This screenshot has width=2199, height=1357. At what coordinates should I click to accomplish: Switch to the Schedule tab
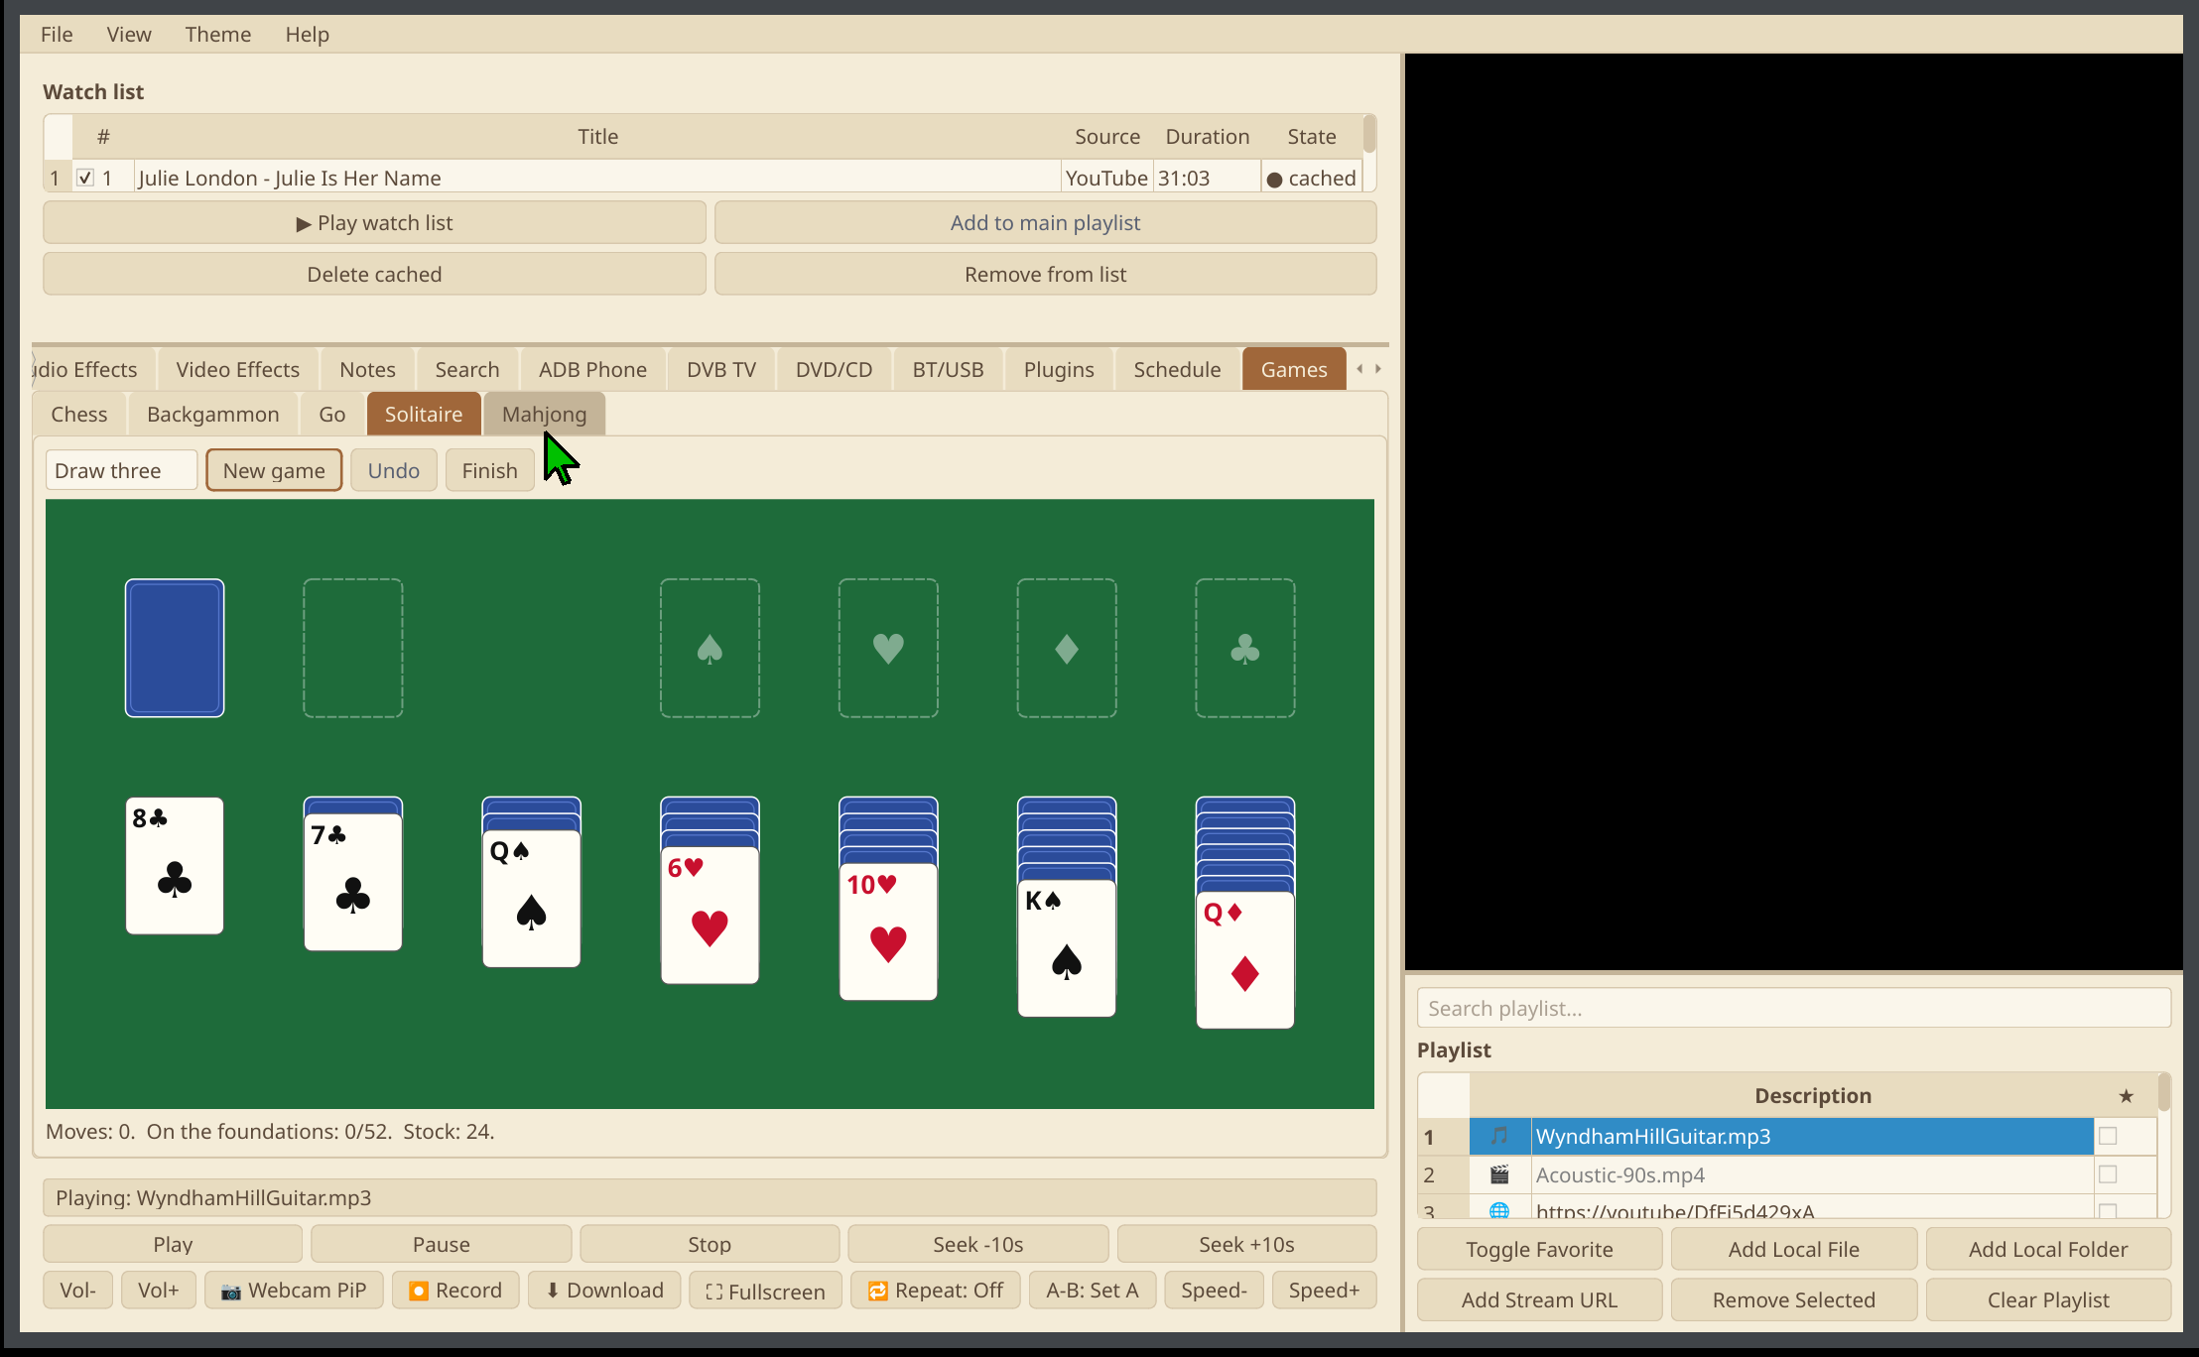click(1177, 369)
